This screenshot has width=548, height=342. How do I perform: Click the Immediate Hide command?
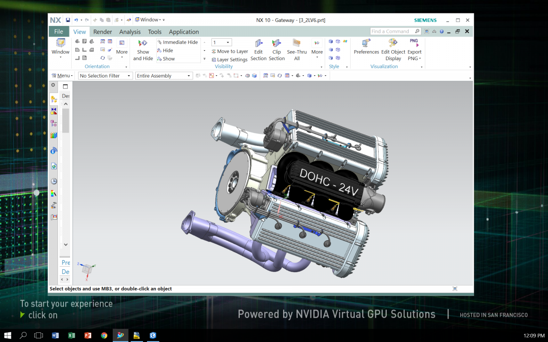tap(177, 42)
